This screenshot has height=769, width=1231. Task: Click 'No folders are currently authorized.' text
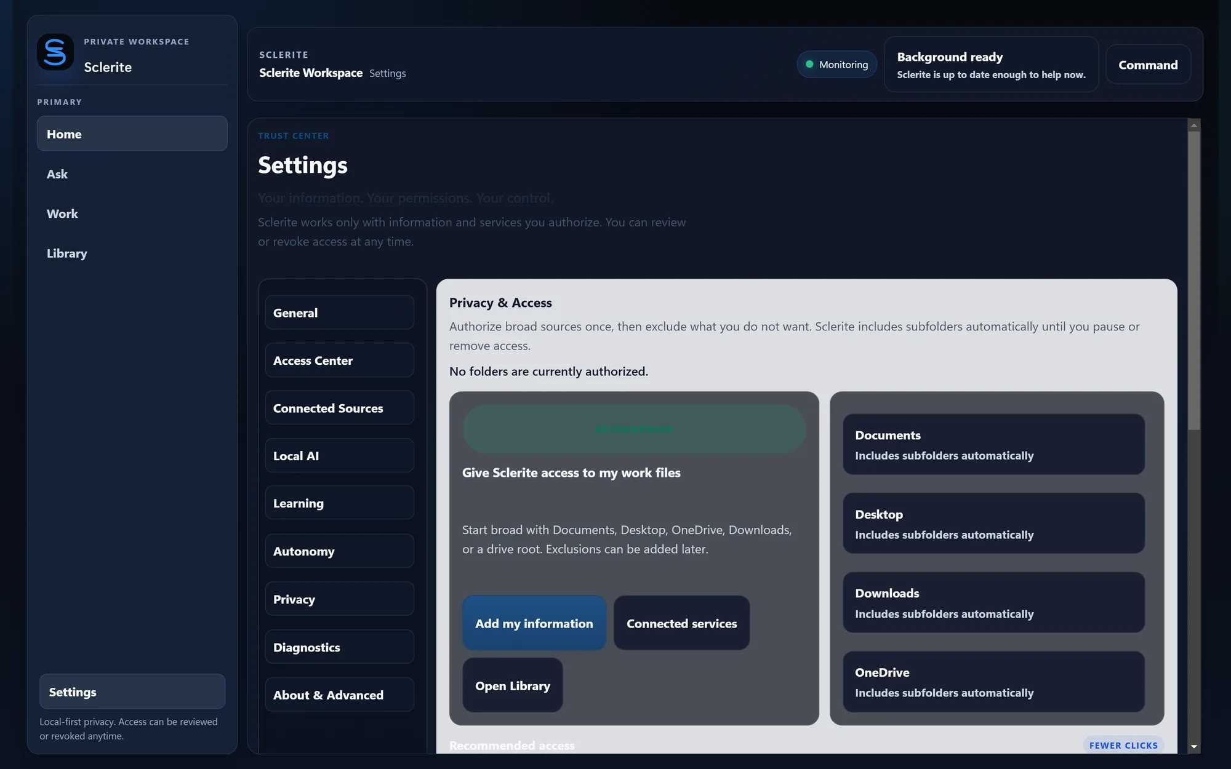click(x=548, y=372)
